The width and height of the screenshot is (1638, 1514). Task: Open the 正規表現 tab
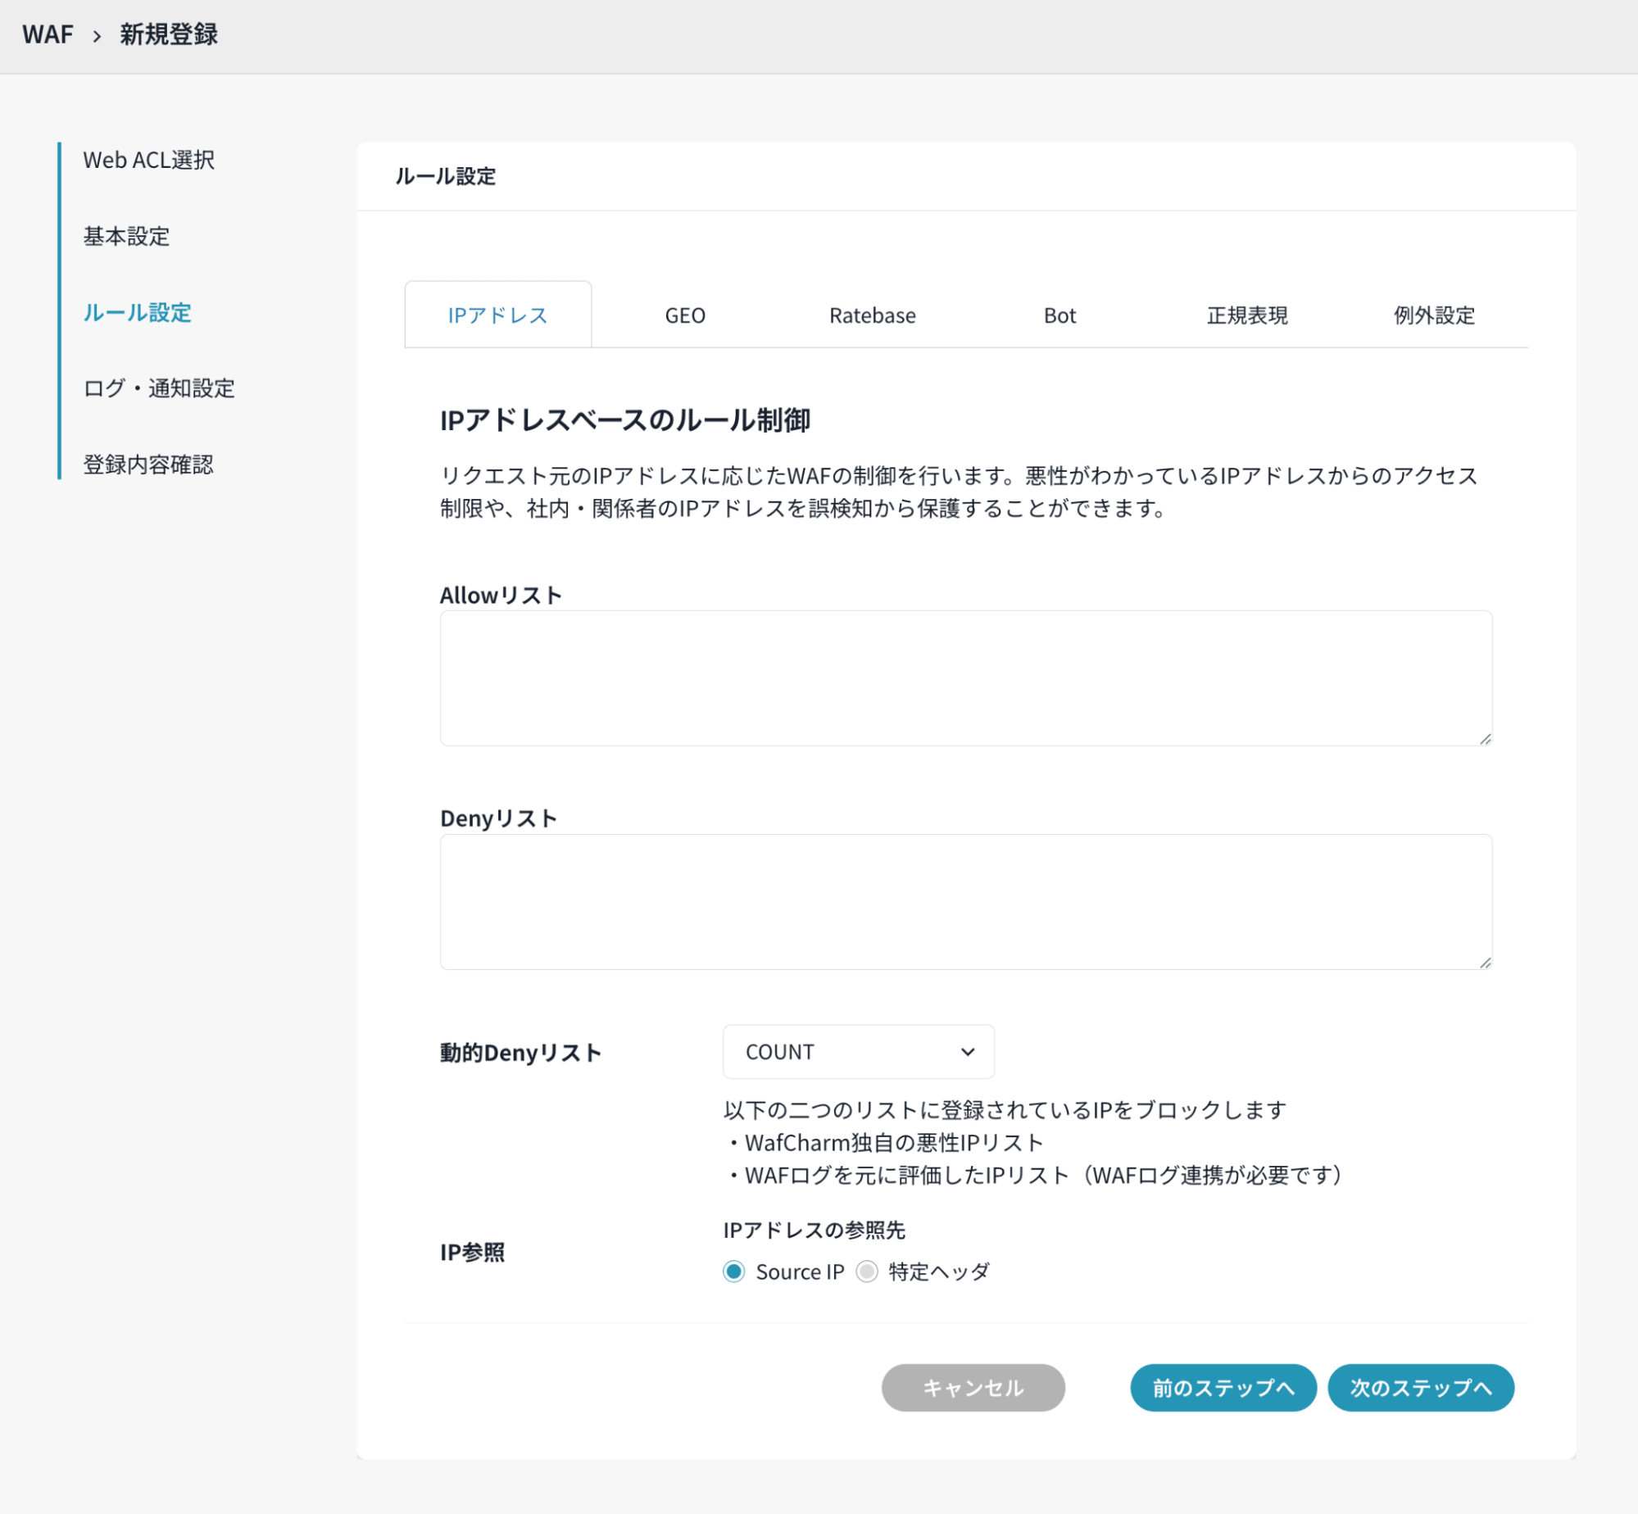coord(1246,315)
